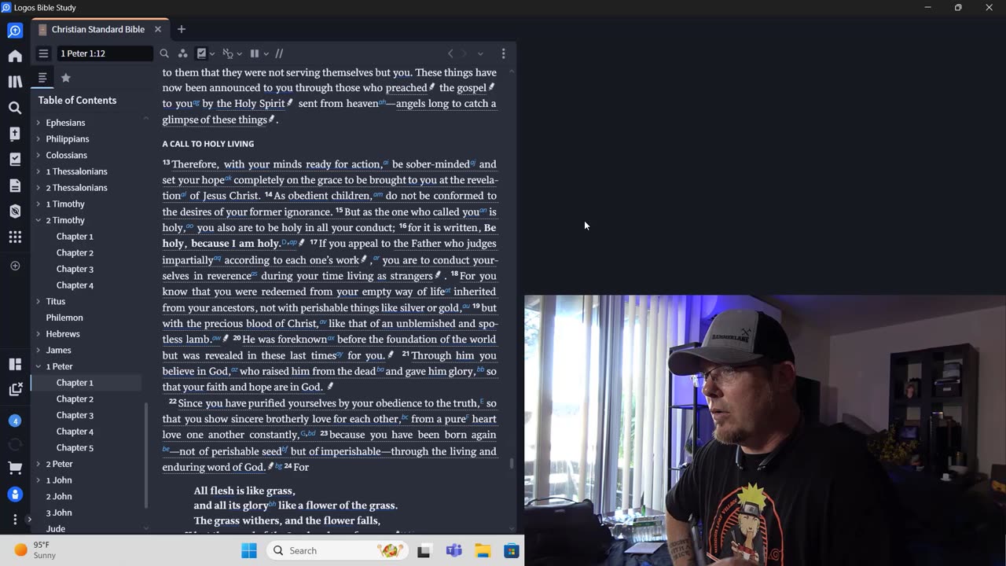
Task: Search inside the Bible with the toolbar magnifier
Action: [164, 53]
